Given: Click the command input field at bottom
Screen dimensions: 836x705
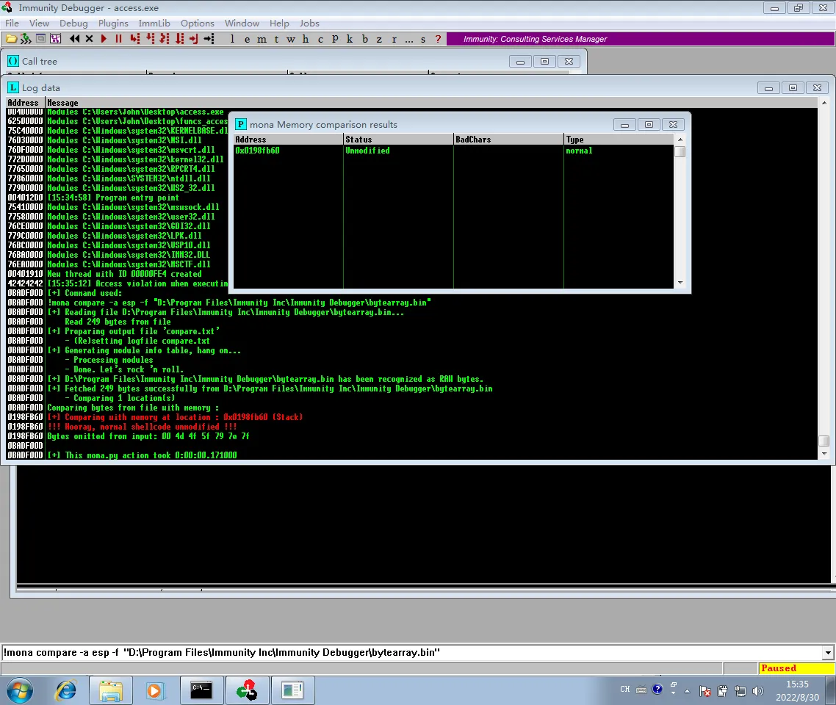Looking at the screenshot, I should [412, 653].
